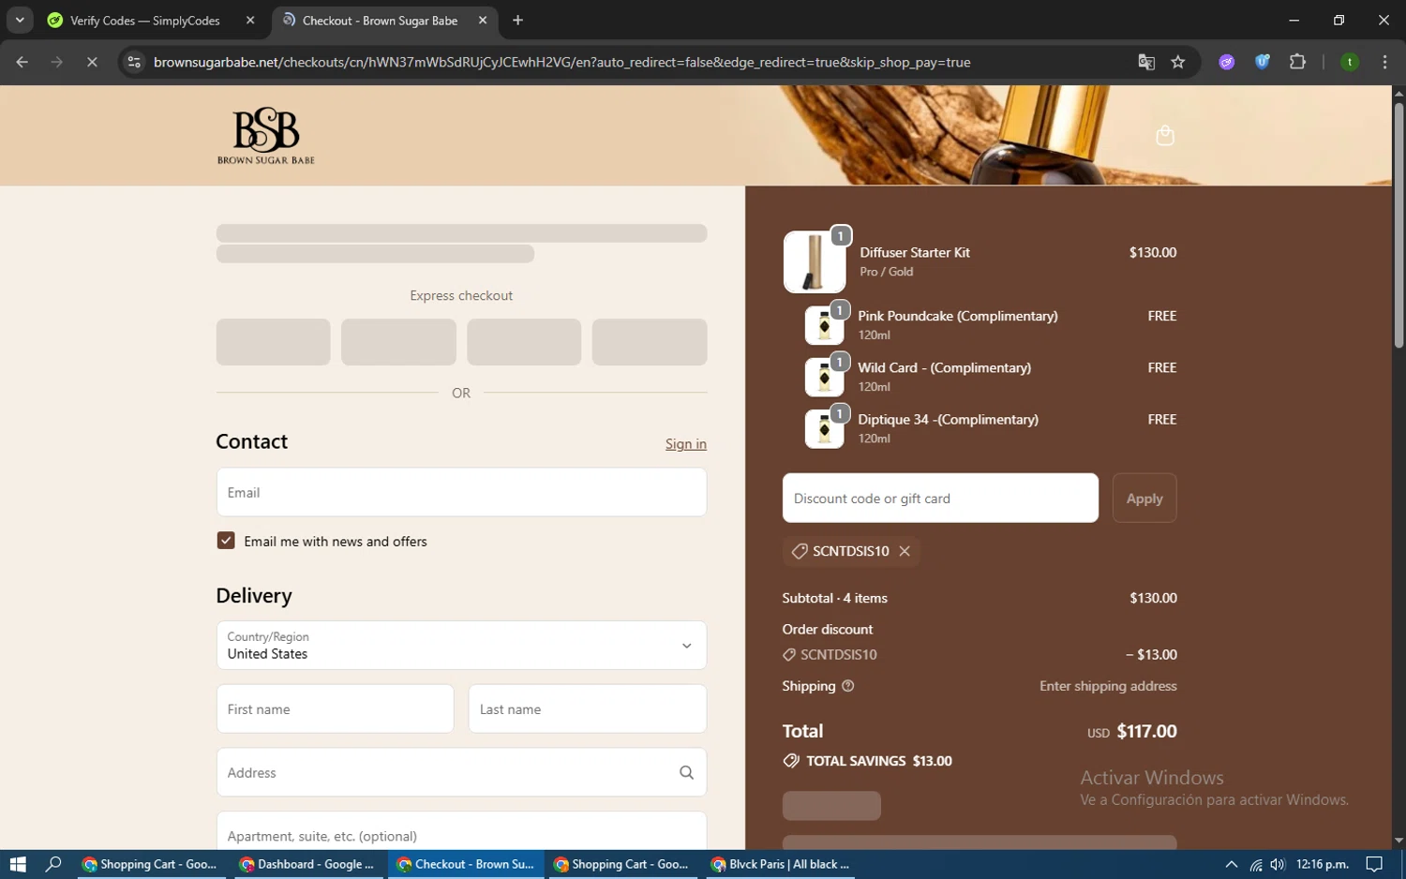This screenshot has width=1406, height=879.
Task: Click the Diffuser Starter Kit item name
Action: (915, 252)
